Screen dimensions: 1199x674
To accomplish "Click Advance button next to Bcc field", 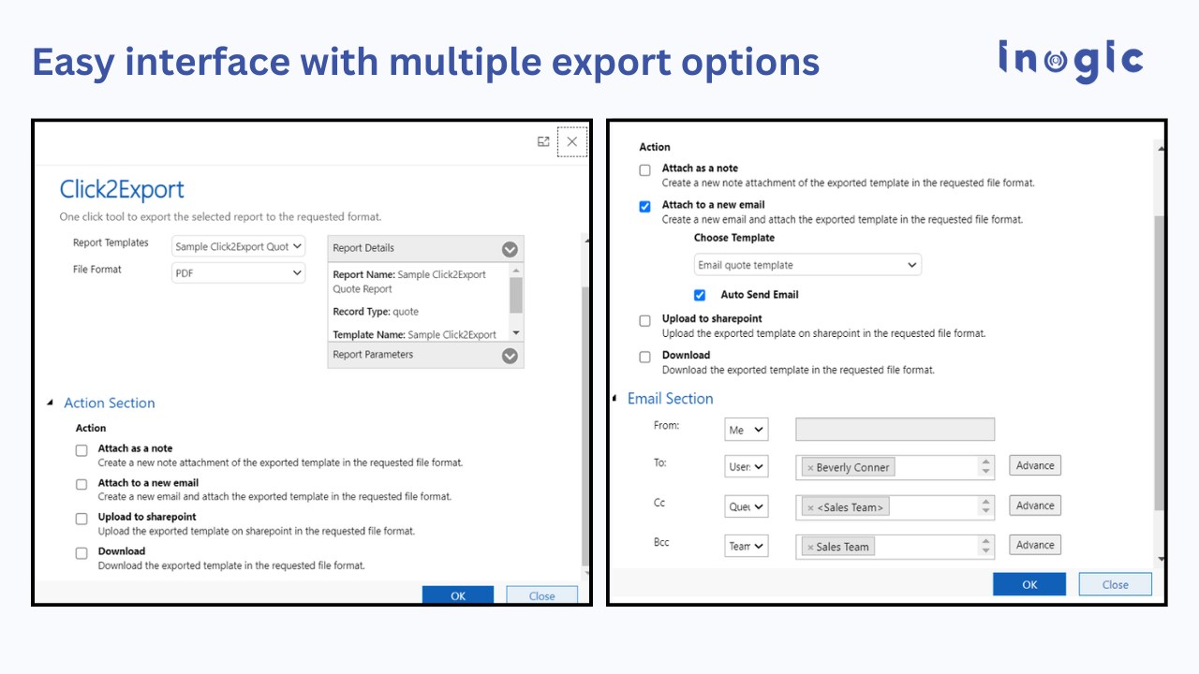I will 1035,545.
